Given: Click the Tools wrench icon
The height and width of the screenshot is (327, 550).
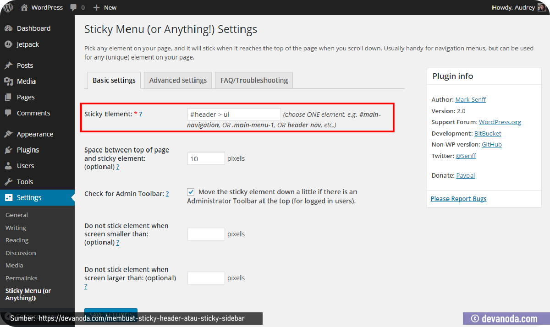Looking at the screenshot, I should click(8, 182).
